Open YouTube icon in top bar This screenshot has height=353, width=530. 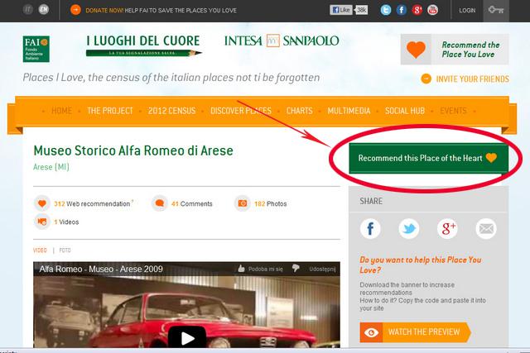(432, 10)
